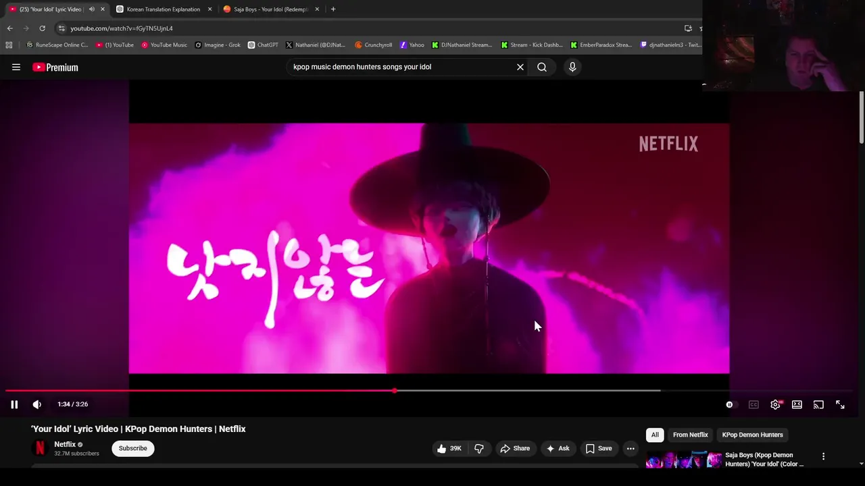Viewport: 865px width, 486px height.
Task: Open Nathaniel X profile bookmark
Action: pyautogui.click(x=316, y=45)
